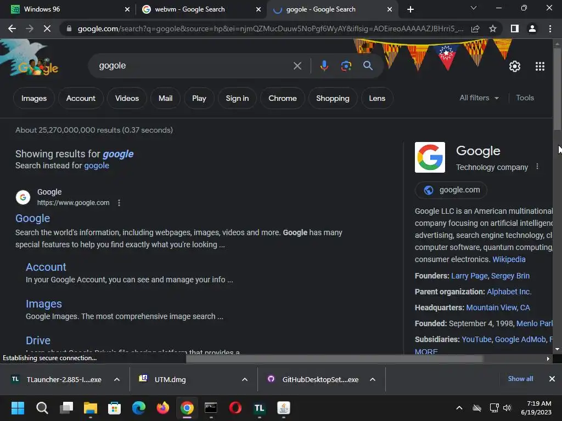Open Chrome three-dot menu
This screenshot has height=421, width=562.
(550, 29)
